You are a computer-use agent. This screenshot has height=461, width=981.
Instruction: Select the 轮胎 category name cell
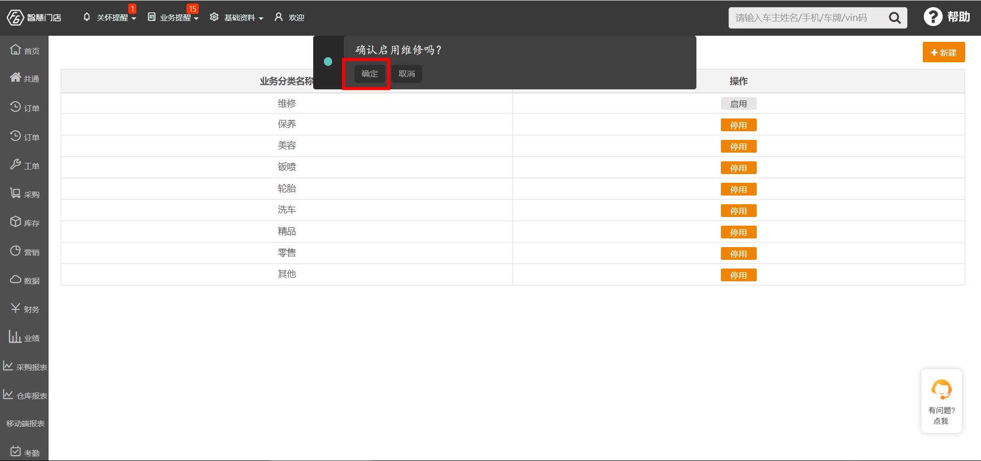click(287, 188)
